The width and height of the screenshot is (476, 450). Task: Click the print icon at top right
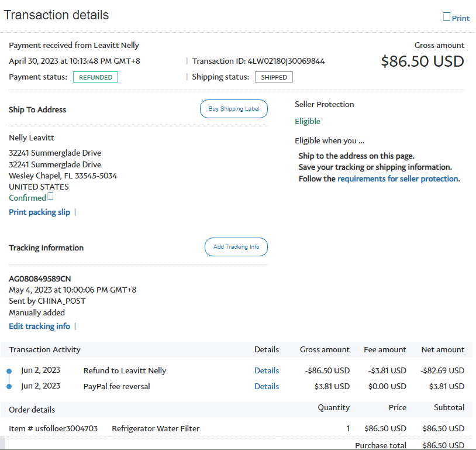(447, 17)
